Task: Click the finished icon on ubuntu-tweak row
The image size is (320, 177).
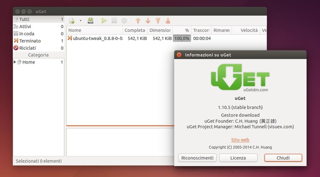Action: coord(70,38)
